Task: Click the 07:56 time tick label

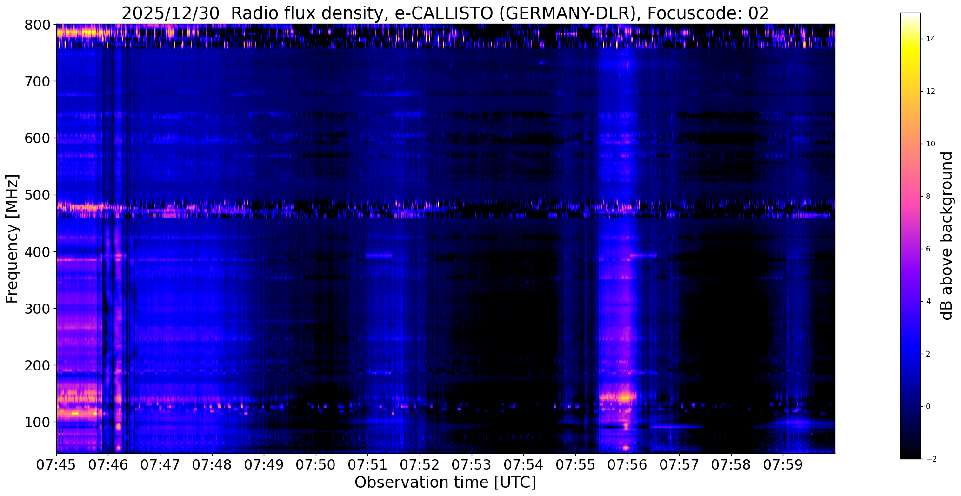Action: (x=627, y=465)
